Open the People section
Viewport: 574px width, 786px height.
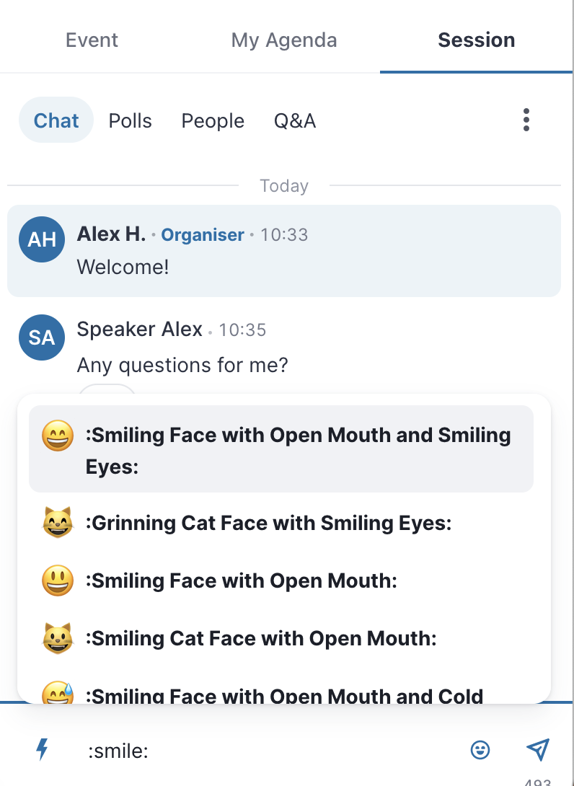click(213, 120)
